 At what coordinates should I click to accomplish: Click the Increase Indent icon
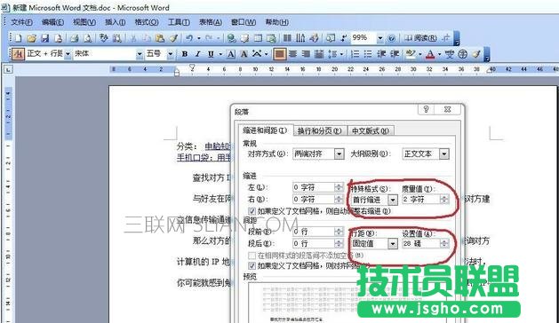pos(395,54)
